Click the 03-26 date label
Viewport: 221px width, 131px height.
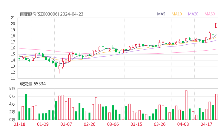coord(159,124)
